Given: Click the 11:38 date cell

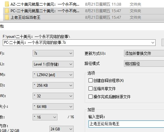Looking at the screenshot, I should tap(103, 4).
